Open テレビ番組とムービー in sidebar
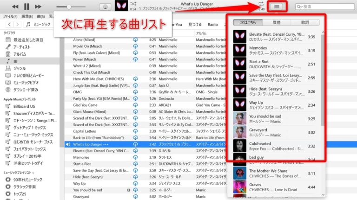The width and height of the screenshot is (357, 200). (x=30, y=76)
